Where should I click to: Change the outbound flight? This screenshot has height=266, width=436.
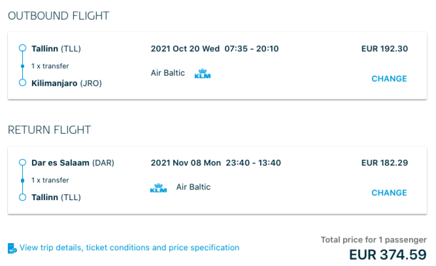389,79
